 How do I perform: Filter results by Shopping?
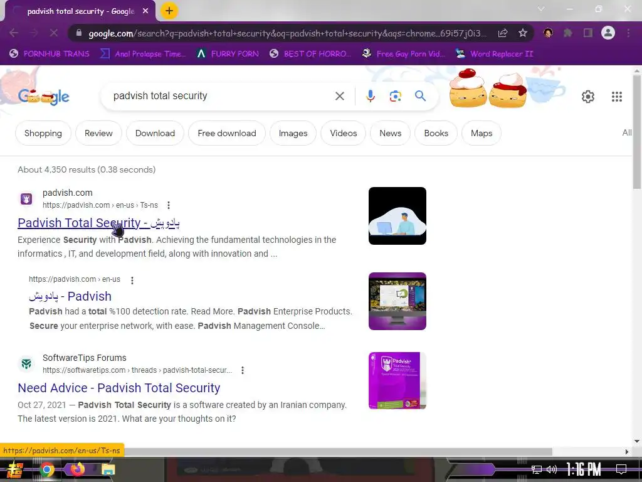[x=43, y=133]
